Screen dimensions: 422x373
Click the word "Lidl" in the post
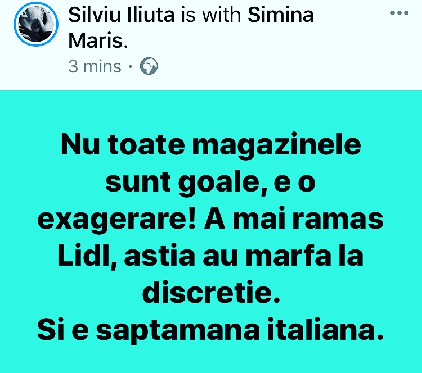(x=87, y=255)
